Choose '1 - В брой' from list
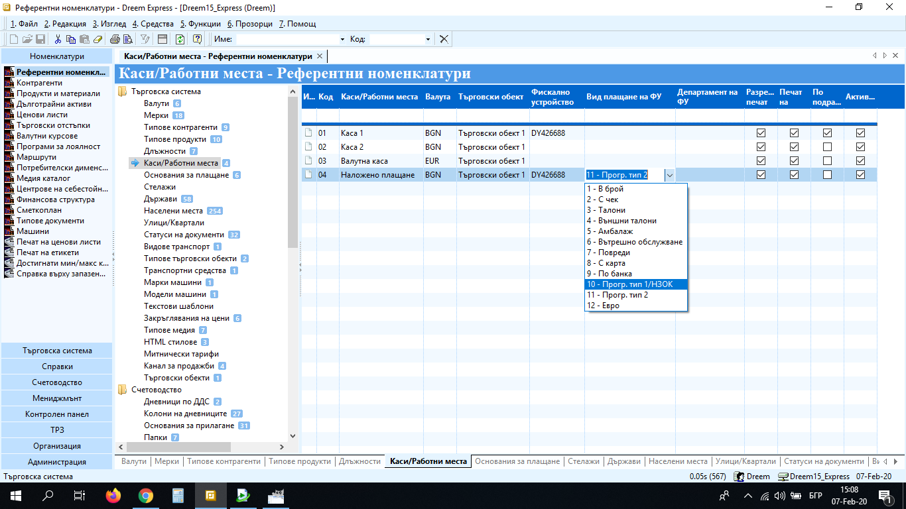 (636, 189)
